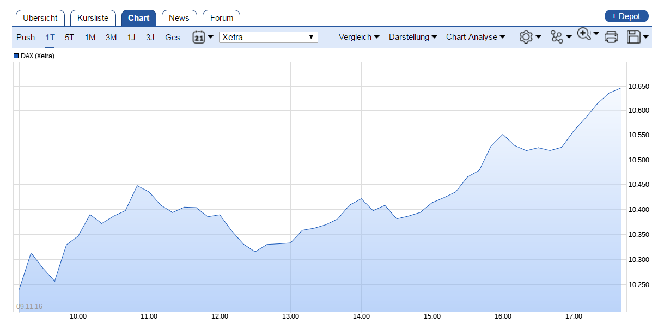Click the save floppy disk icon

pyautogui.click(x=634, y=37)
